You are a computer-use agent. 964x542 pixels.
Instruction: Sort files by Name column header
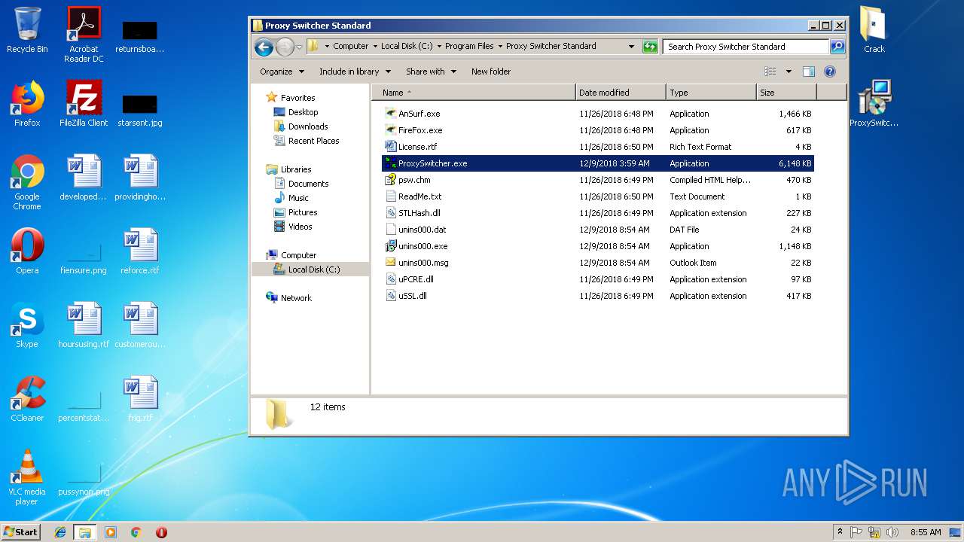click(x=473, y=93)
